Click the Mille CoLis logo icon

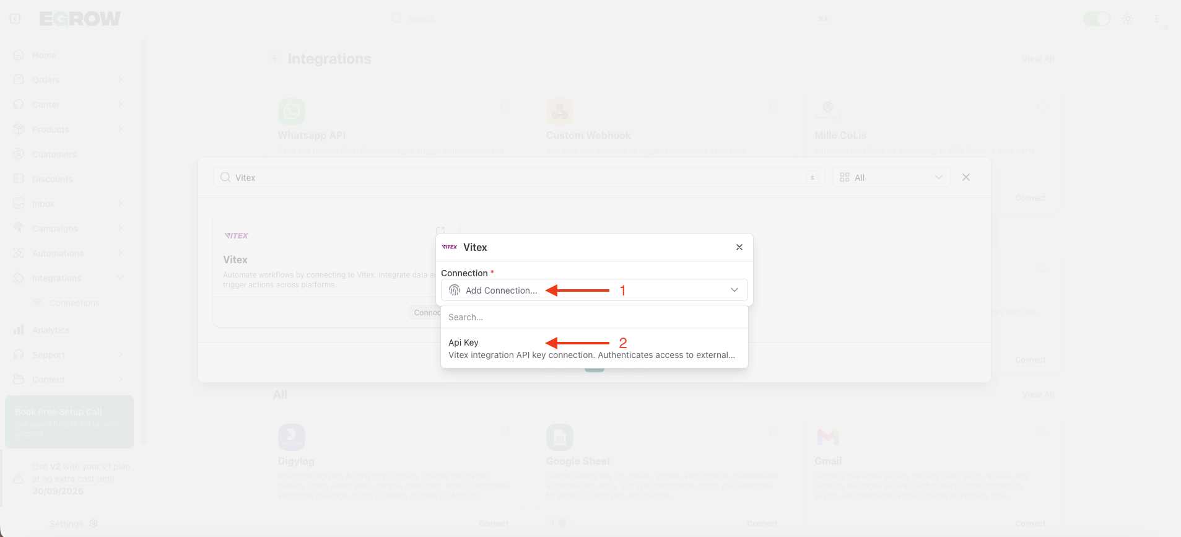(828, 111)
